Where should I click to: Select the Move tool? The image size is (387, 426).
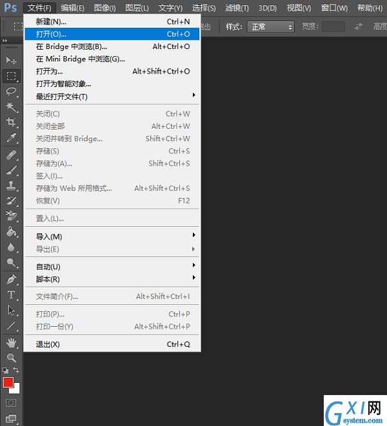[11, 60]
